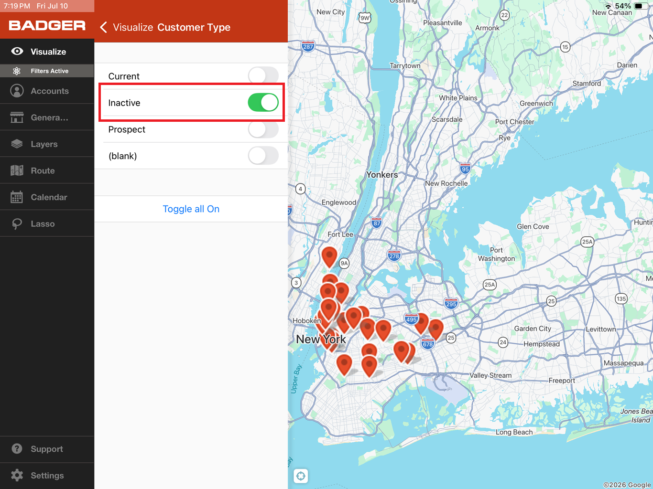Tap the Filters Active label
The image size is (653, 489).
[x=50, y=71]
